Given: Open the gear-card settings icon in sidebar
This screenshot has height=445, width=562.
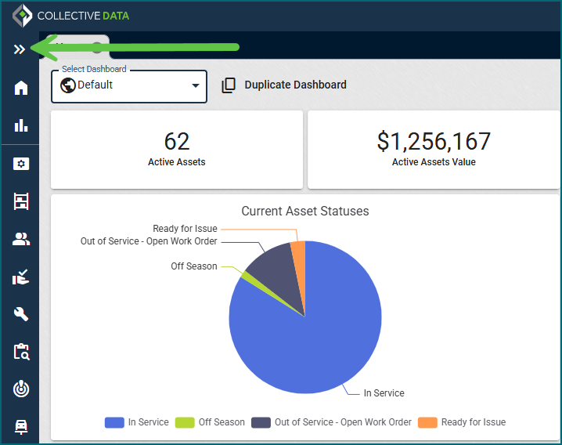Looking at the screenshot, I should (20, 164).
